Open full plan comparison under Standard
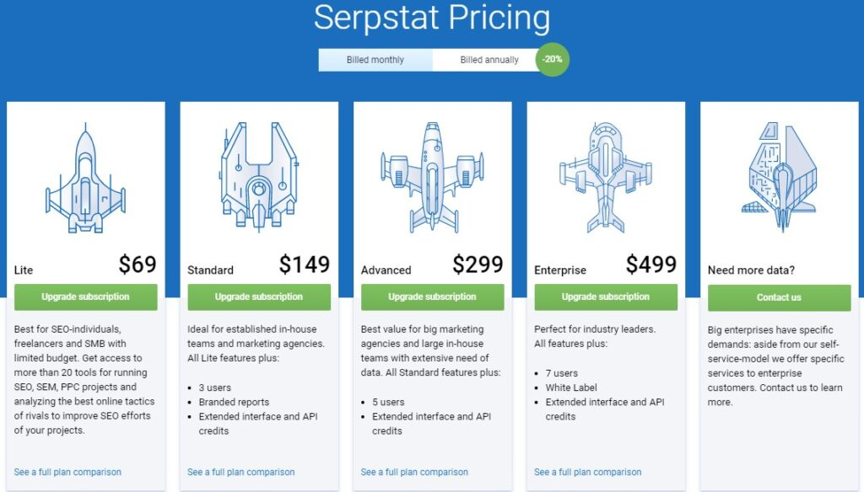The image size is (864, 492). point(241,472)
